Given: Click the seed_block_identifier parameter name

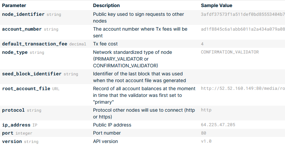Looking at the screenshot, I should pyautogui.click(x=32, y=74).
